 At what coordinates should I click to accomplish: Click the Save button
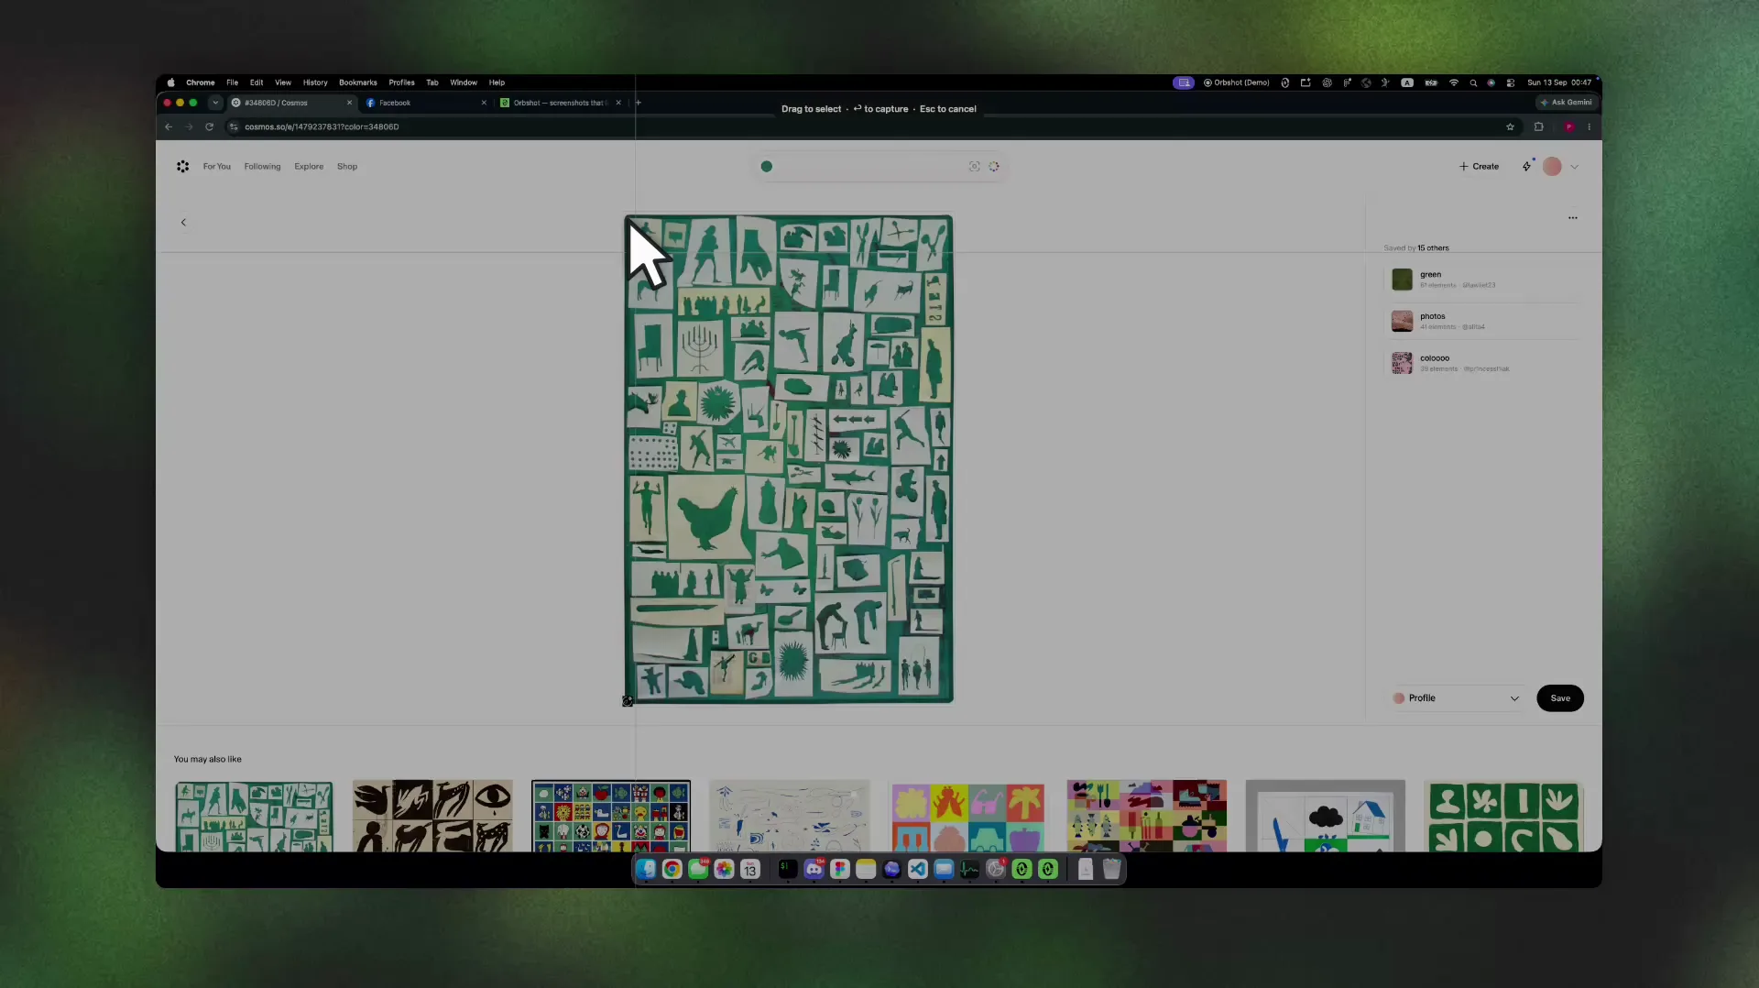[1560, 698]
